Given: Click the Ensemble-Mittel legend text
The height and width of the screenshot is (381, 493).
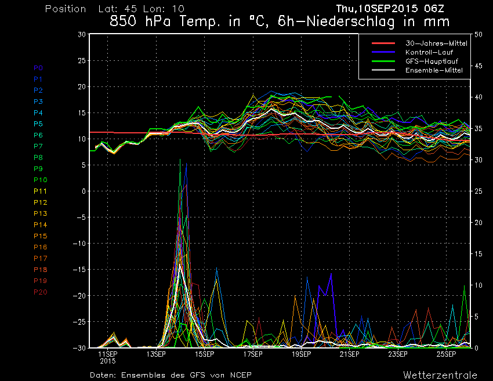Looking at the screenshot, I should pyautogui.click(x=434, y=70).
